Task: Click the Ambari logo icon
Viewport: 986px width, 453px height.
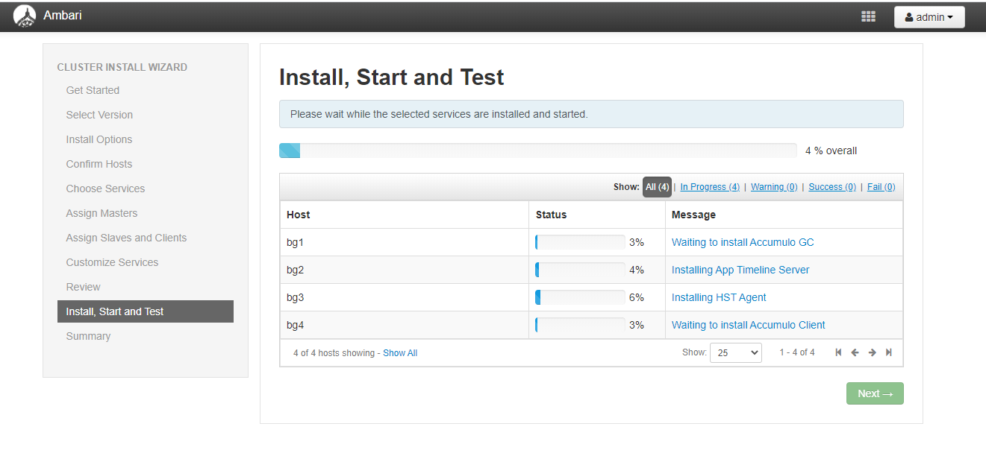Action: (x=25, y=16)
